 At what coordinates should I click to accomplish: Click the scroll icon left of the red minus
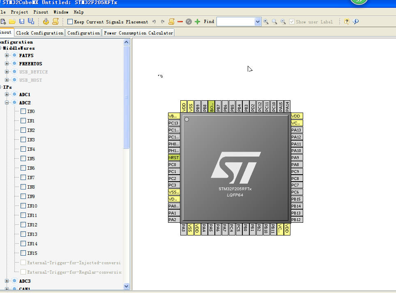click(x=171, y=22)
